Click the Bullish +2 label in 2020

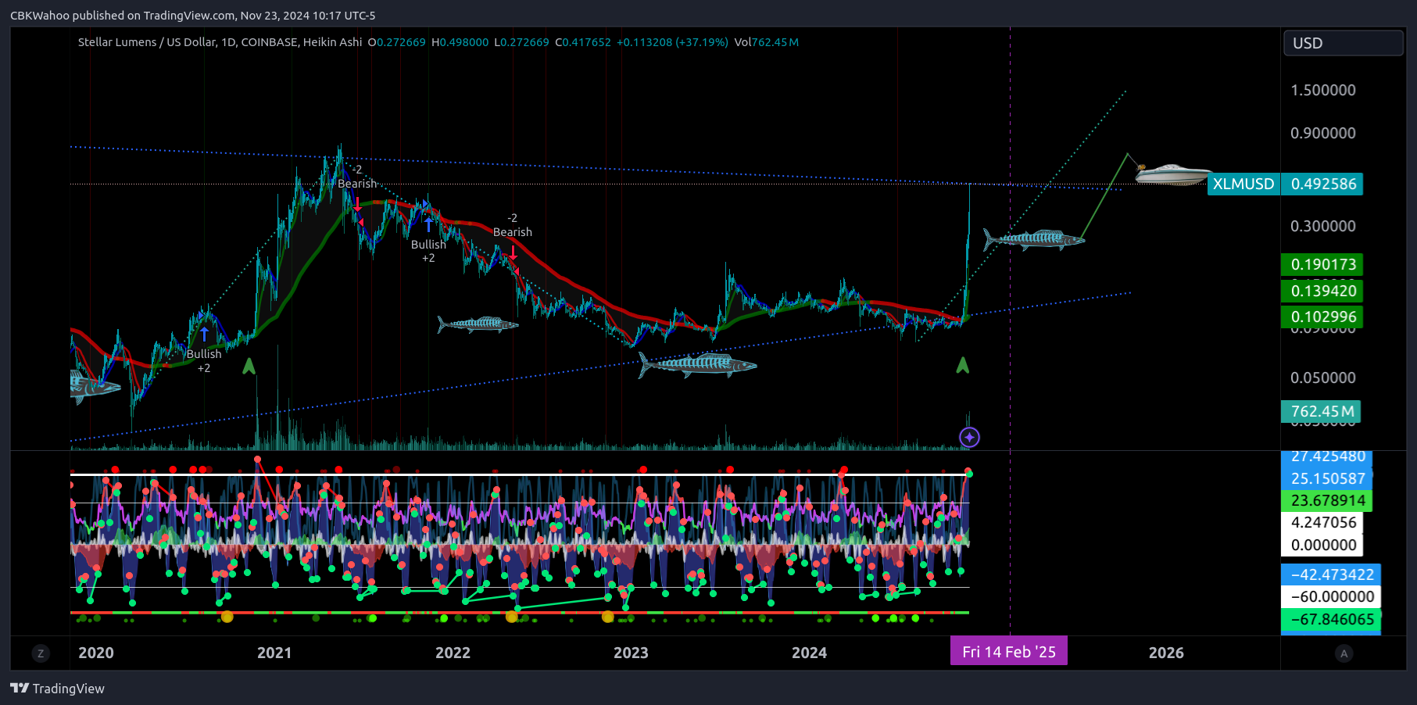tap(203, 360)
